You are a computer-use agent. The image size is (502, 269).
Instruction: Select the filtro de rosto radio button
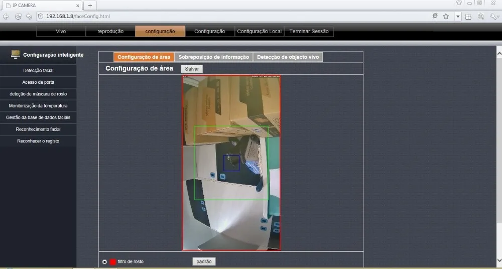pyautogui.click(x=104, y=261)
